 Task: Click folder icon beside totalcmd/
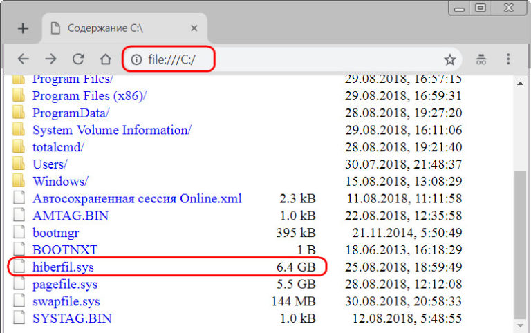tap(19, 146)
